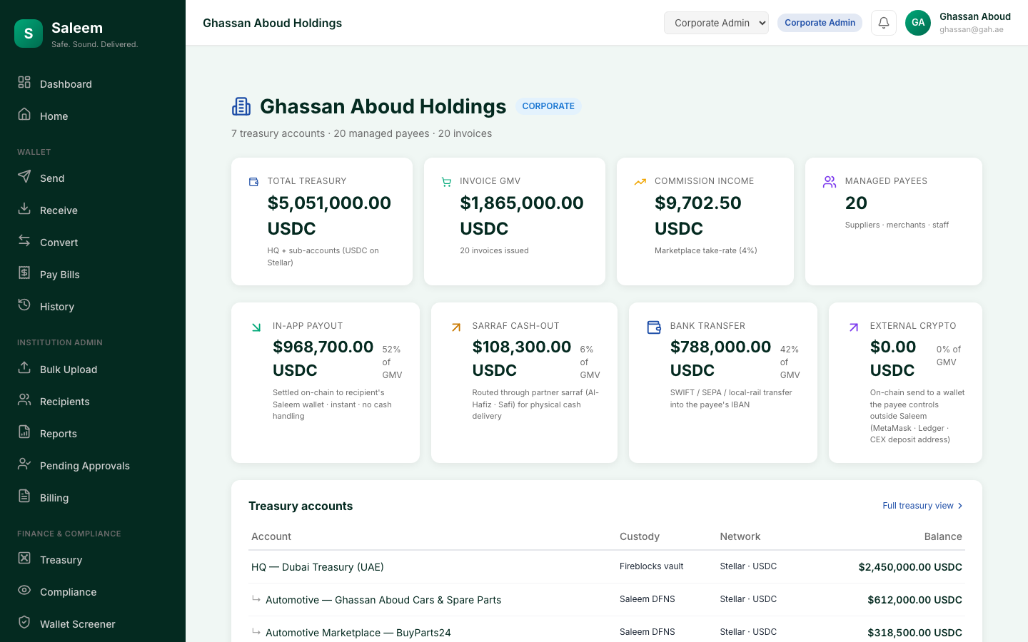The width and height of the screenshot is (1028, 642).
Task: Open the Full treasury view link
Action: 923,506
